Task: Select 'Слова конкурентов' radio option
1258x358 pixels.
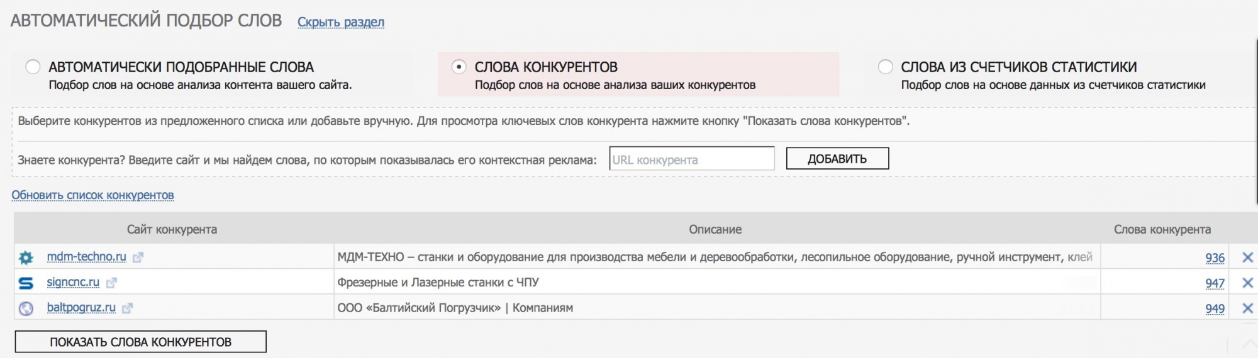Action: [x=459, y=67]
